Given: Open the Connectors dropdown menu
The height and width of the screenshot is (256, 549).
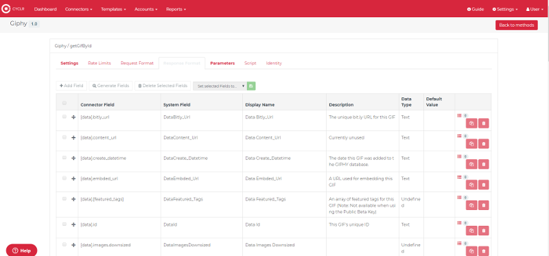Looking at the screenshot, I should tap(78, 9).
